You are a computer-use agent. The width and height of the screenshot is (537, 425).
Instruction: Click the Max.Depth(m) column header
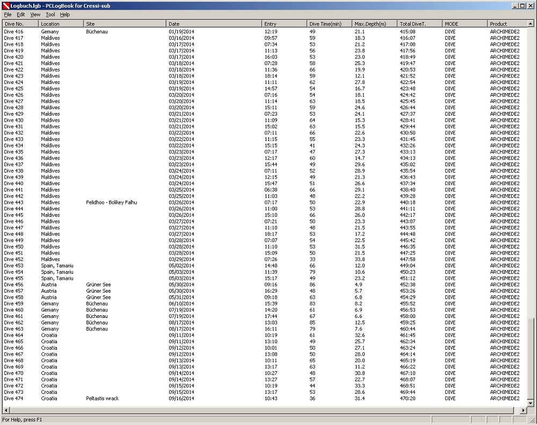coord(375,24)
